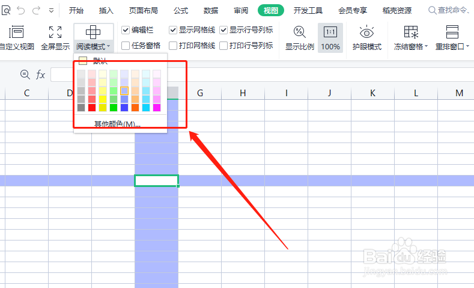This screenshot has height=288, width=474.
Task: Pick the cyan bottom swatch
Action: pyautogui.click(x=146, y=108)
